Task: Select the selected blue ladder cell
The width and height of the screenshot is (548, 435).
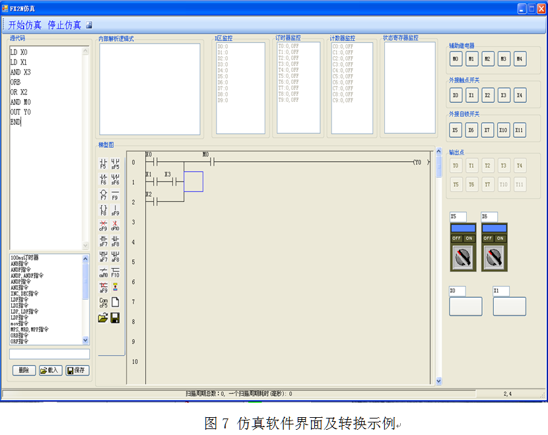Action: 193,182
